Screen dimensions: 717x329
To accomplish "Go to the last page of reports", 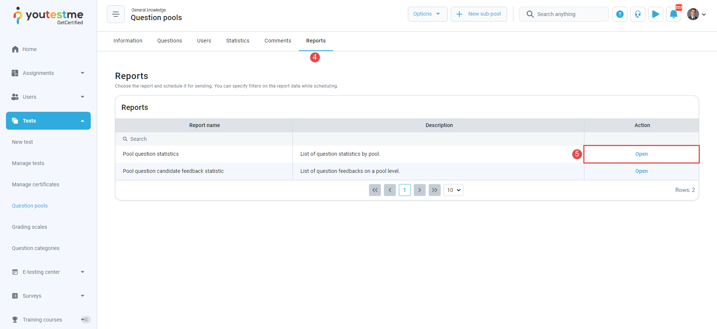I will 434,190.
